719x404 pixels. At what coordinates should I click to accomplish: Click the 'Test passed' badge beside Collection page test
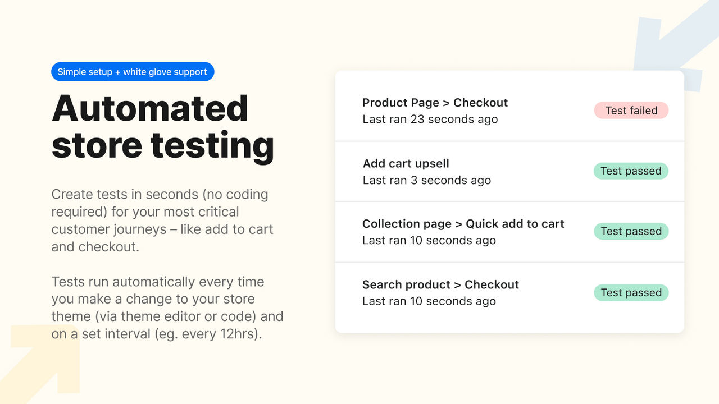coord(631,231)
